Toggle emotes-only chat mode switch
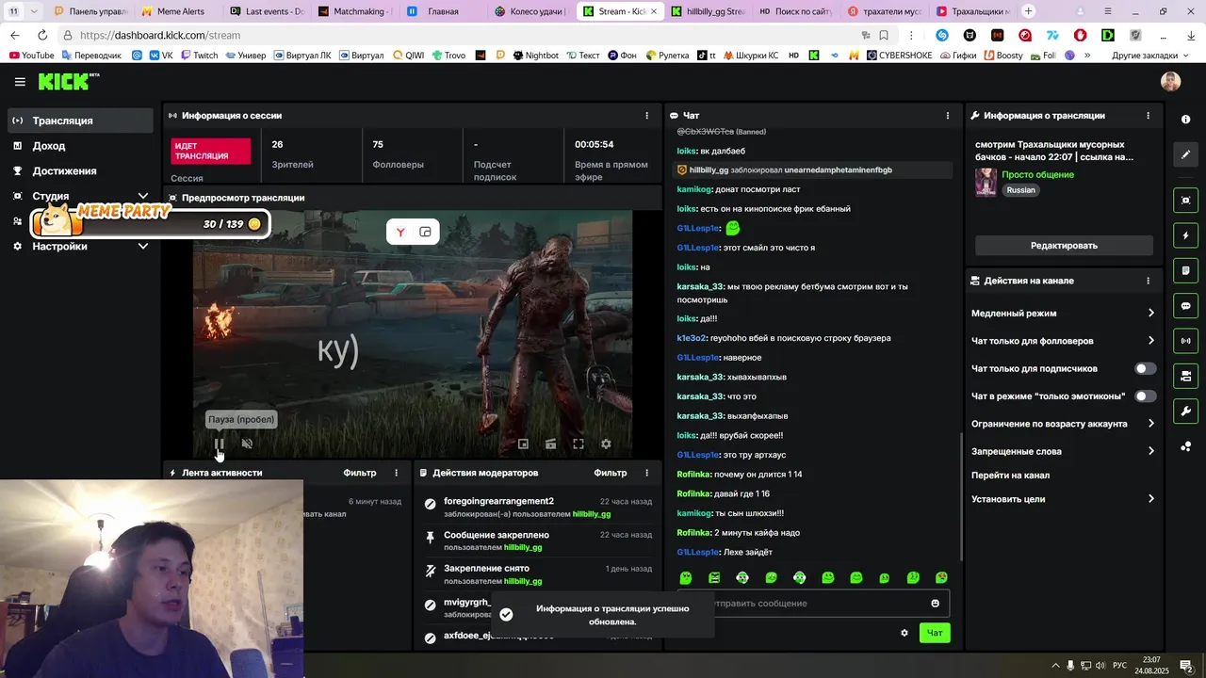 pos(1145,396)
